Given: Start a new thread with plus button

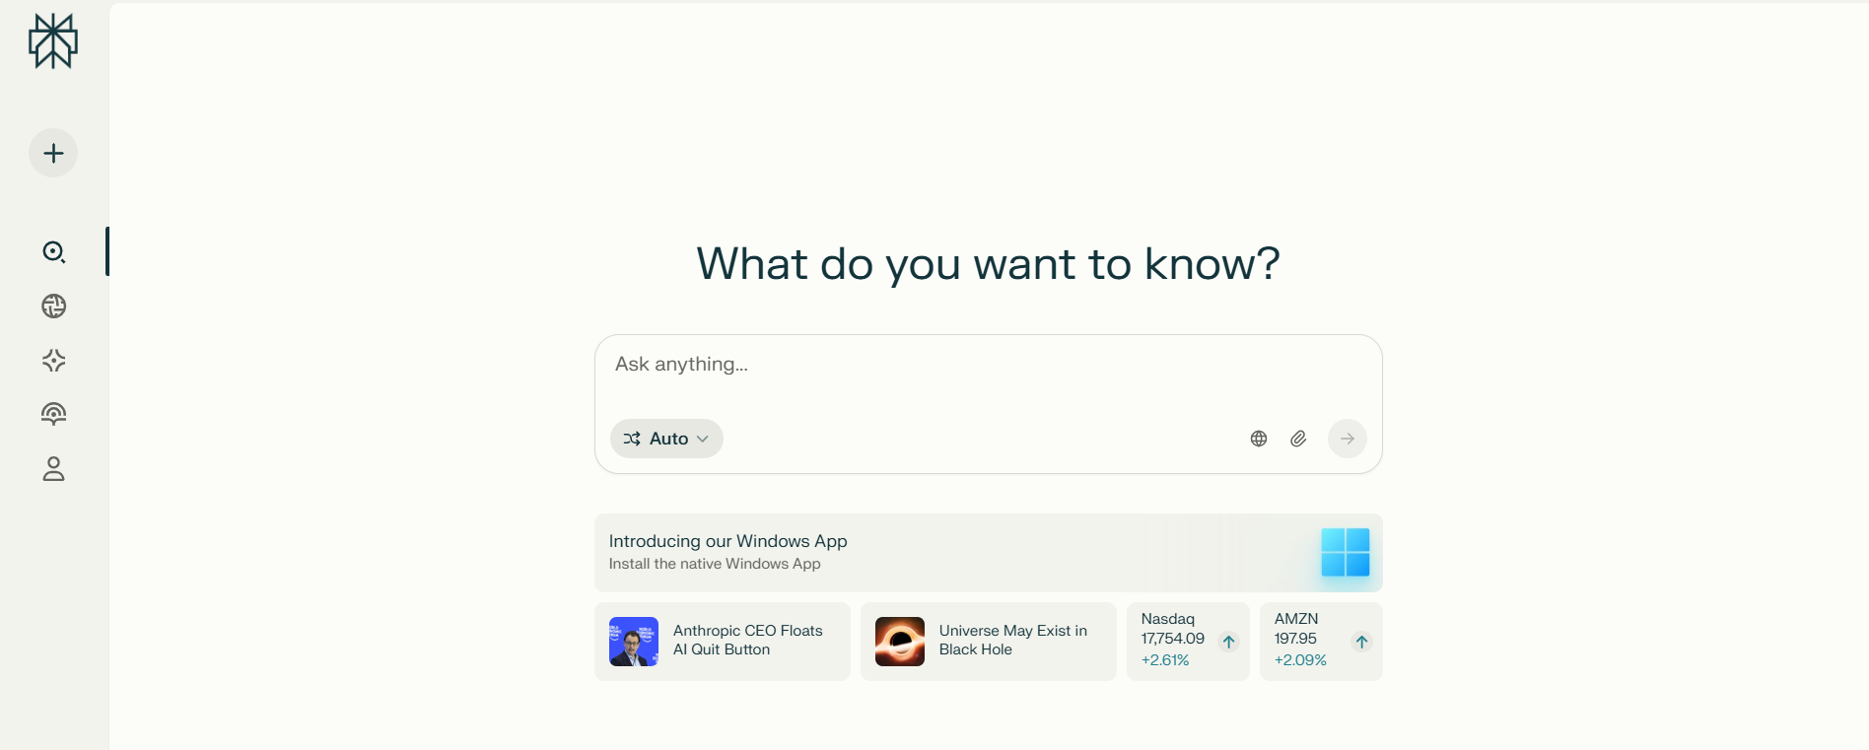Looking at the screenshot, I should click(53, 154).
